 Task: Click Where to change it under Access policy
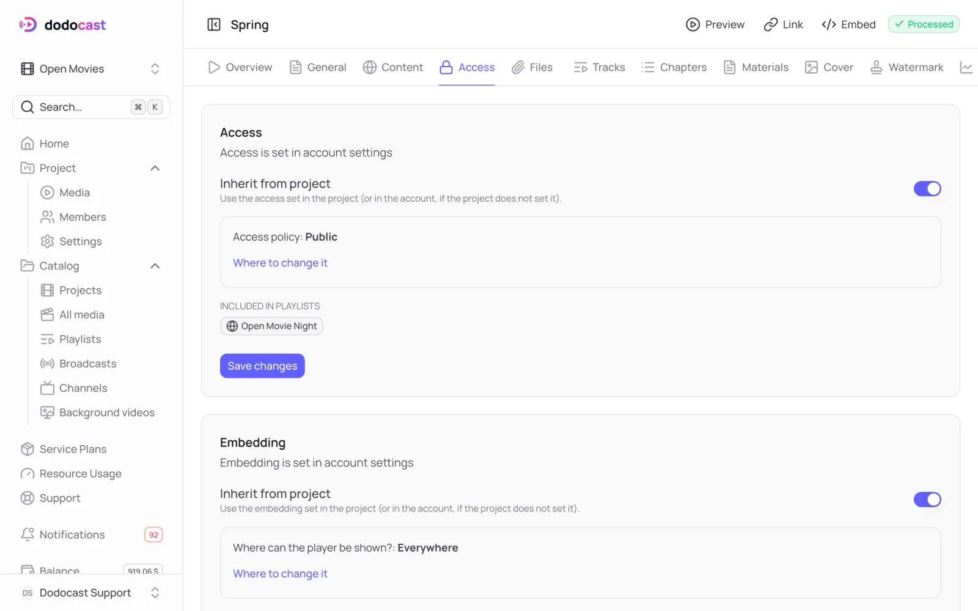pyautogui.click(x=280, y=263)
